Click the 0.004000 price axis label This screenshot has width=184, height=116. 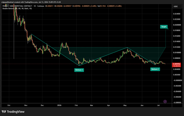pyautogui.click(x=177, y=69)
